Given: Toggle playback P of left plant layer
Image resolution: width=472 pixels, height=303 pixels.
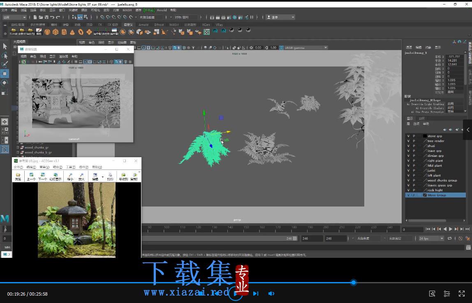Looking at the screenshot, I should tap(414, 175).
